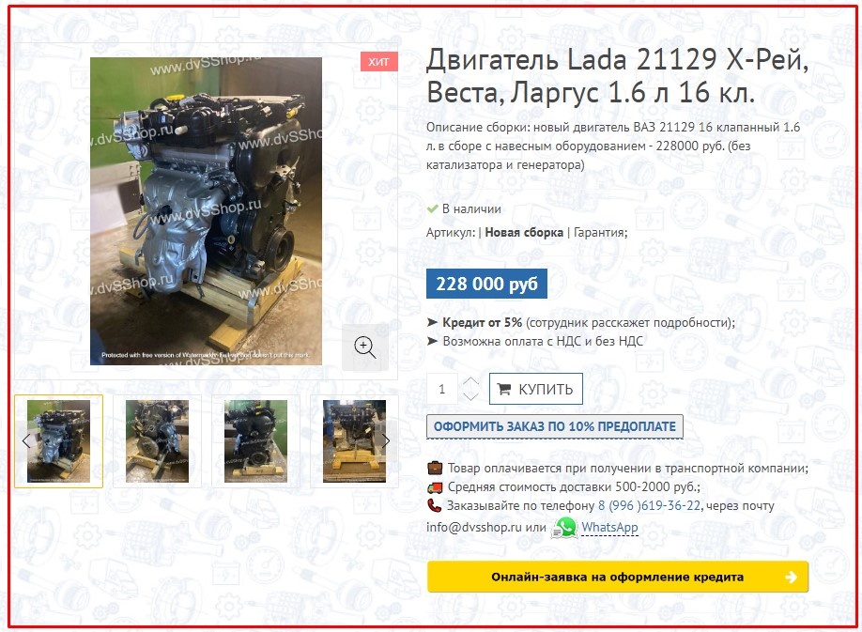Click the green availability checkmark icon
Image resolution: width=862 pixels, height=632 pixels.
point(433,208)
